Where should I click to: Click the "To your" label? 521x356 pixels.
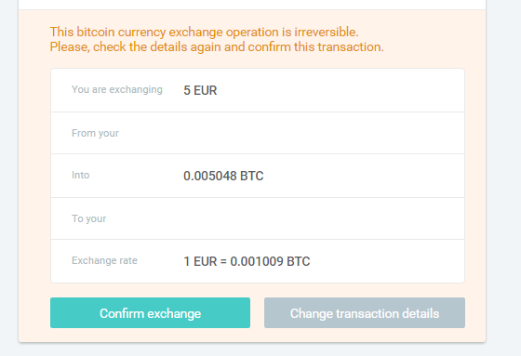[89, 218]
